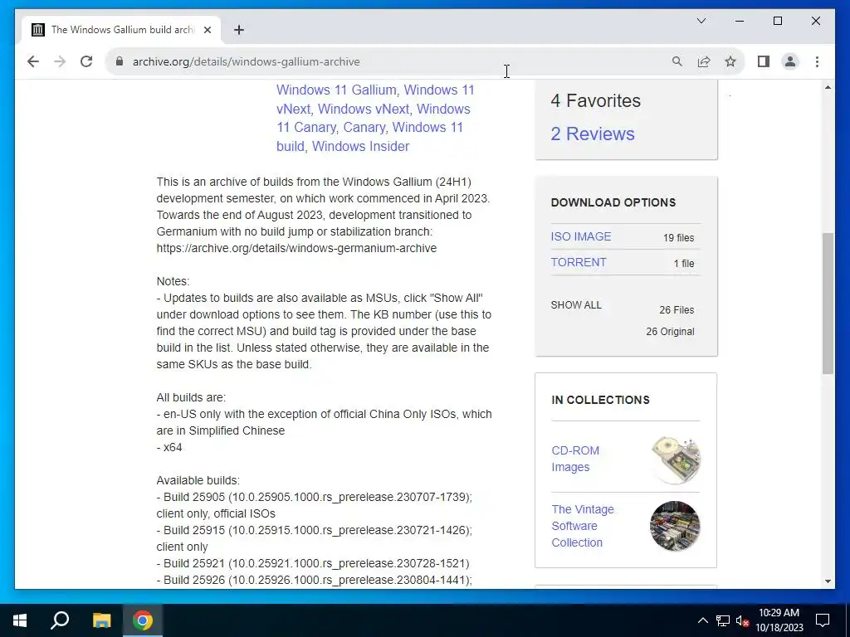Go back using the browser back arrow
Viewport: 850px width, 637px height.
(33, 61)
